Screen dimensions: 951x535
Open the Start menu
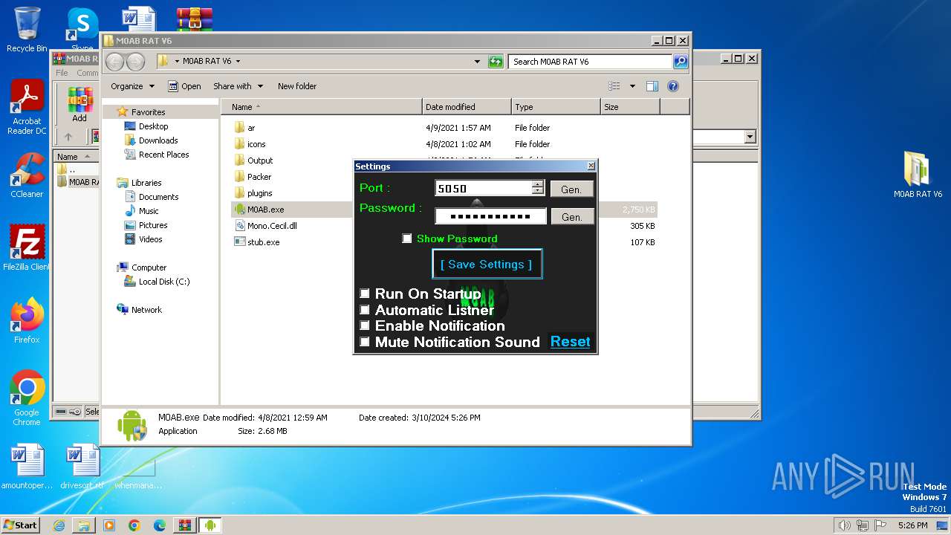pos(20,525)
